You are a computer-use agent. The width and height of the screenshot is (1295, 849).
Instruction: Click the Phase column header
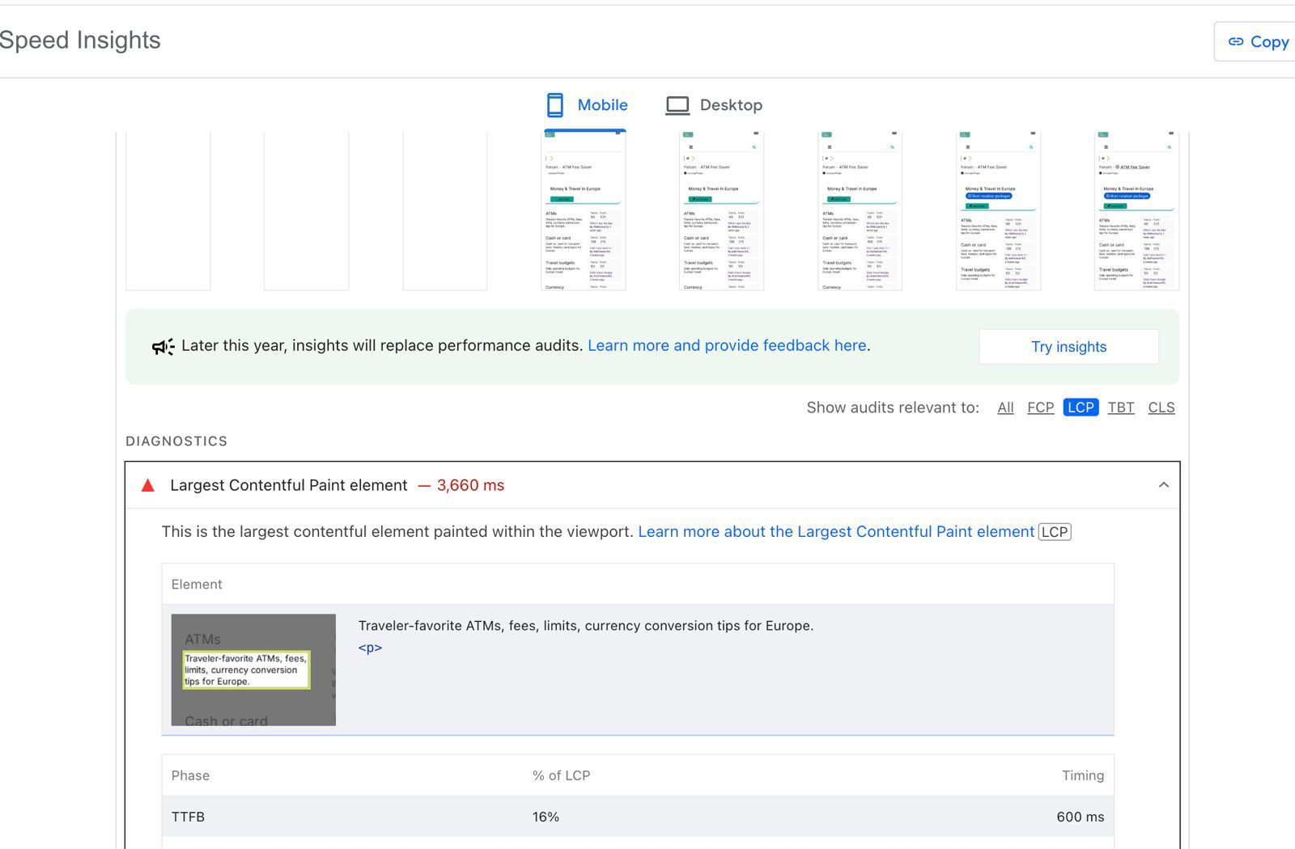pos(190,775)
